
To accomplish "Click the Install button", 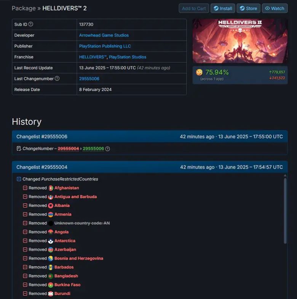I will pyautogui.click(x=223, y=8).
